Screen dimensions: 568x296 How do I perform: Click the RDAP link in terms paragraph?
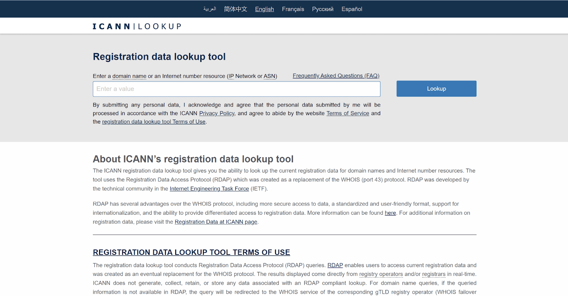tap(335, 265)
